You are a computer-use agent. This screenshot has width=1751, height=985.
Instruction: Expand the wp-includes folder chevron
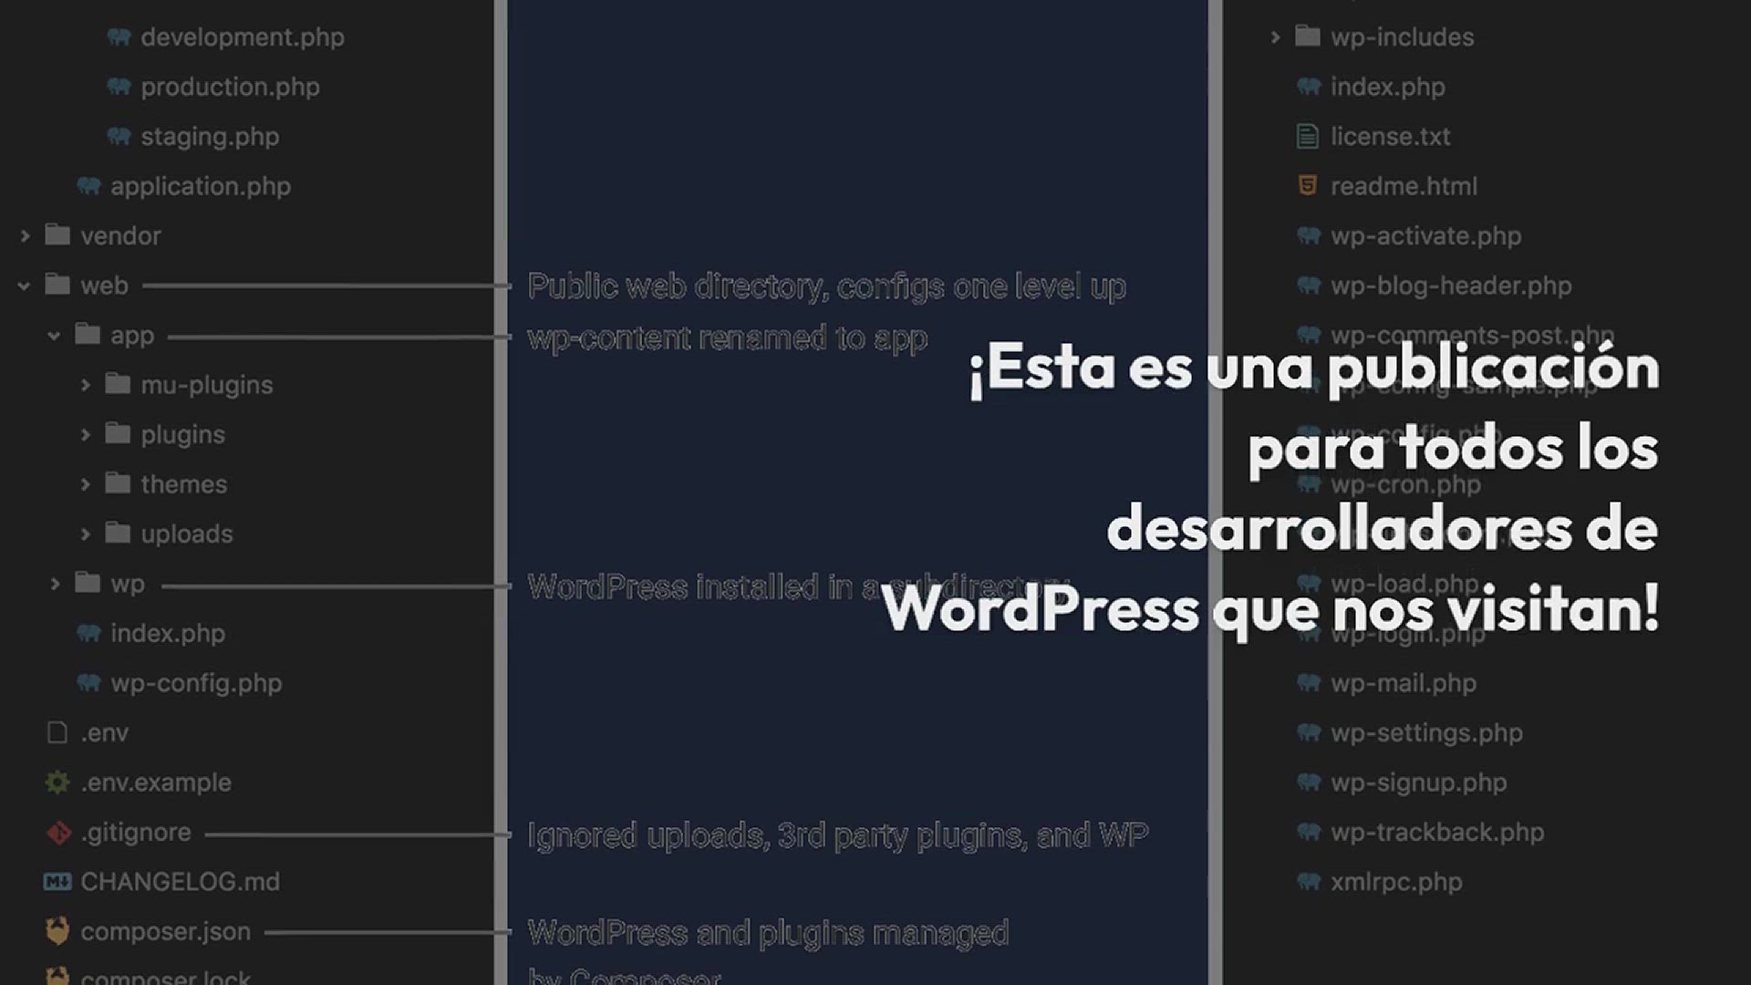pyautogui.click(x=1275, y=37)
